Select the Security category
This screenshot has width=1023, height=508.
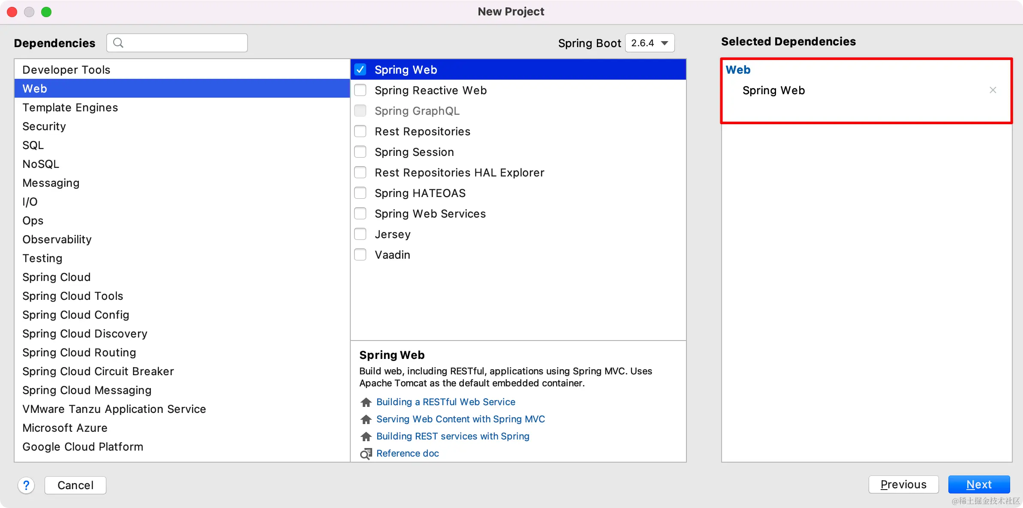pos(44,126)
